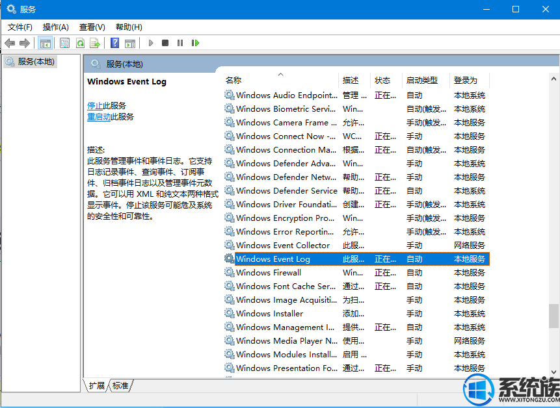Viewport: 560px width, 408px height.
Task: Click the Forward arrow toolbar icon
Action: pos(25,43)
